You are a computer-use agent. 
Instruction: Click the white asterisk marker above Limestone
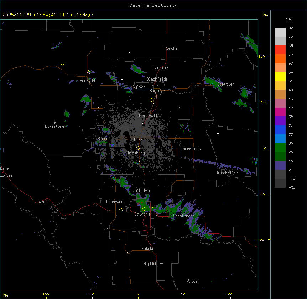[54, 123]
